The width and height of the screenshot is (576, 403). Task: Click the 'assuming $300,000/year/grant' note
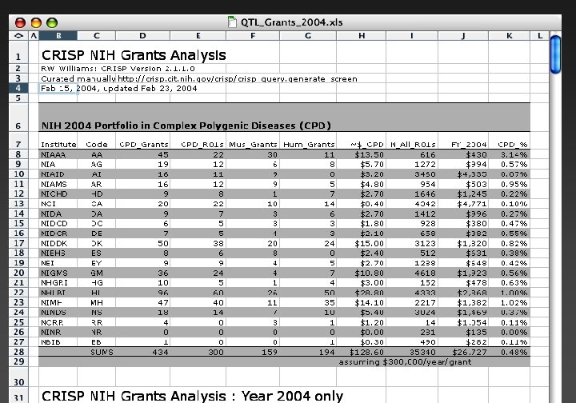click(405, 362)
